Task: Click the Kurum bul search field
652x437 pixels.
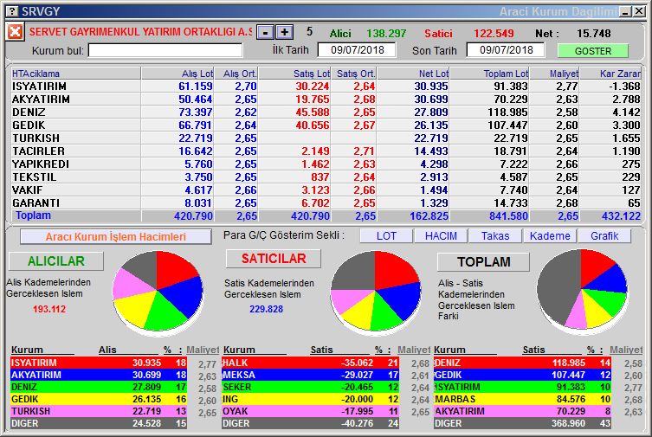Action: coord(165,50)
